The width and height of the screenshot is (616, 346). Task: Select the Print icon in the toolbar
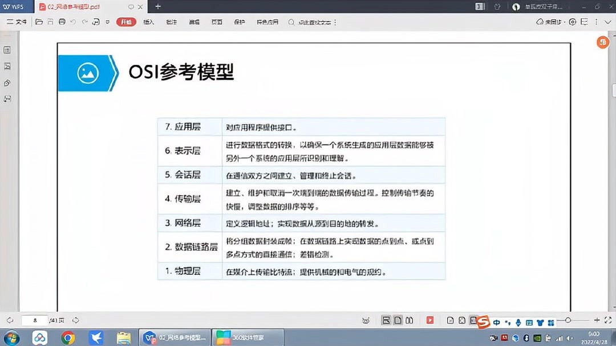[x=61, y=22]
